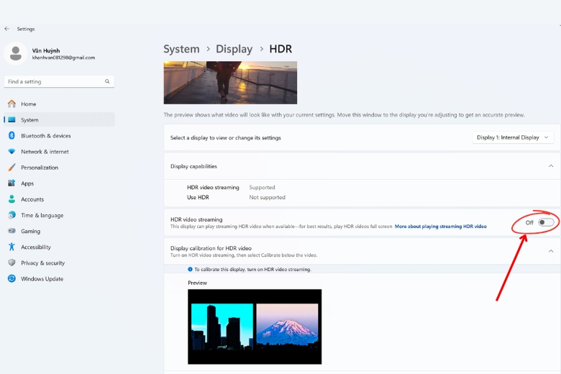This screenshot has width=561, height=374.
Task: Open More about playing streaming HDR video link
Action: pyautogui.click(x=440, y=226)
